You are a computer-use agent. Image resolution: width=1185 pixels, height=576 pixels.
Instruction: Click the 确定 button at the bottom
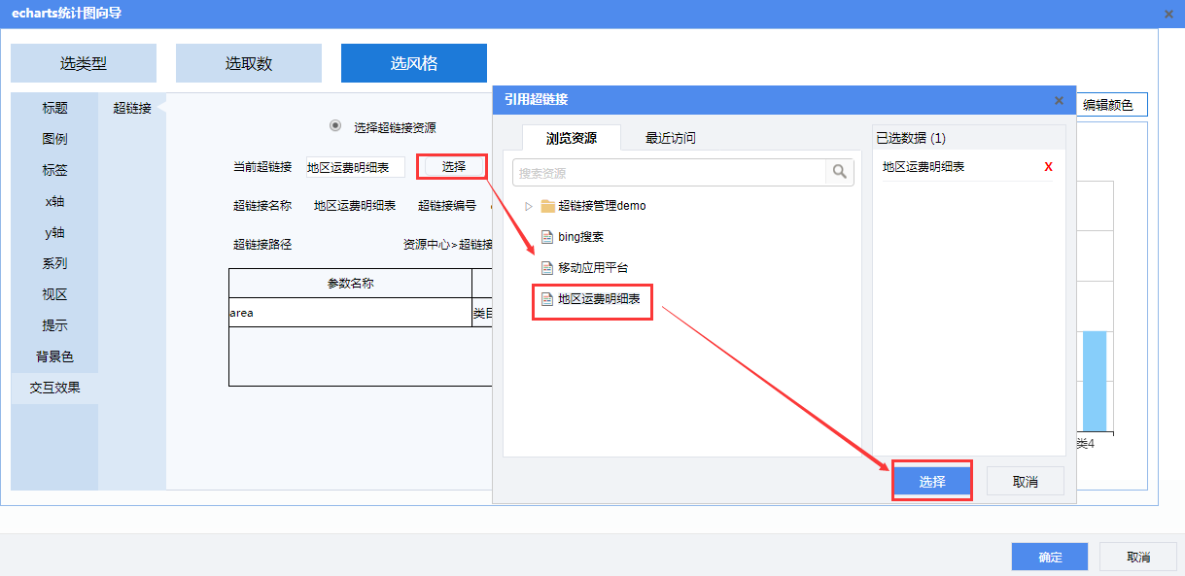(1049, 557)
